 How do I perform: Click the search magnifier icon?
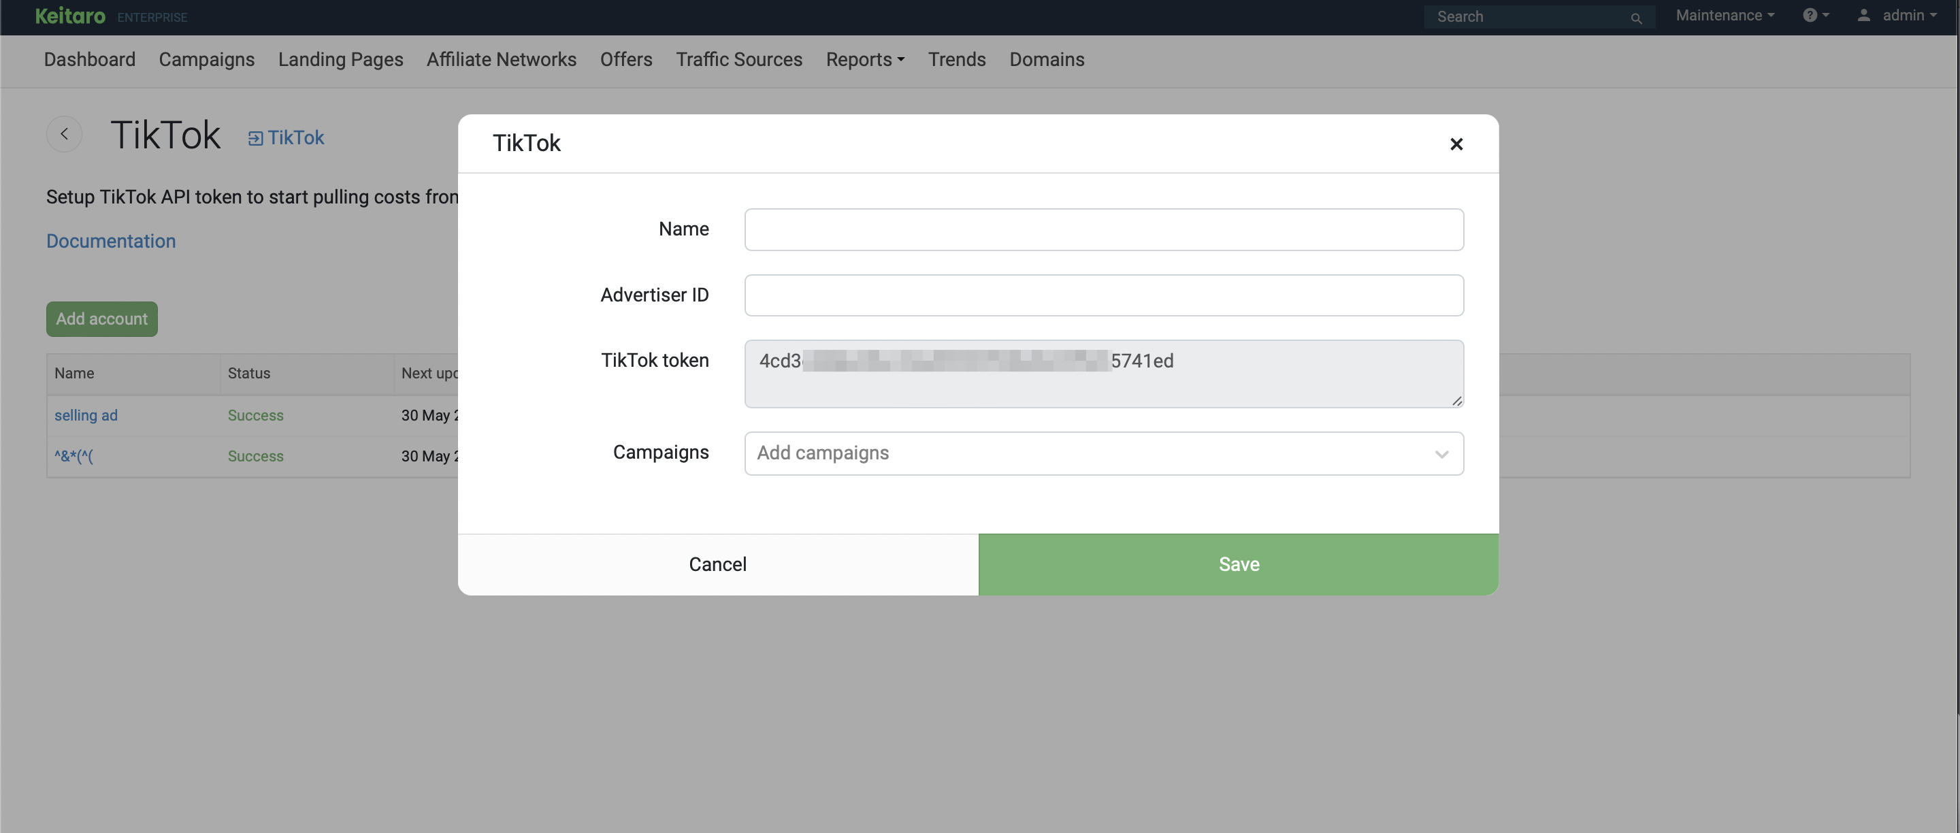(1636, 18)
